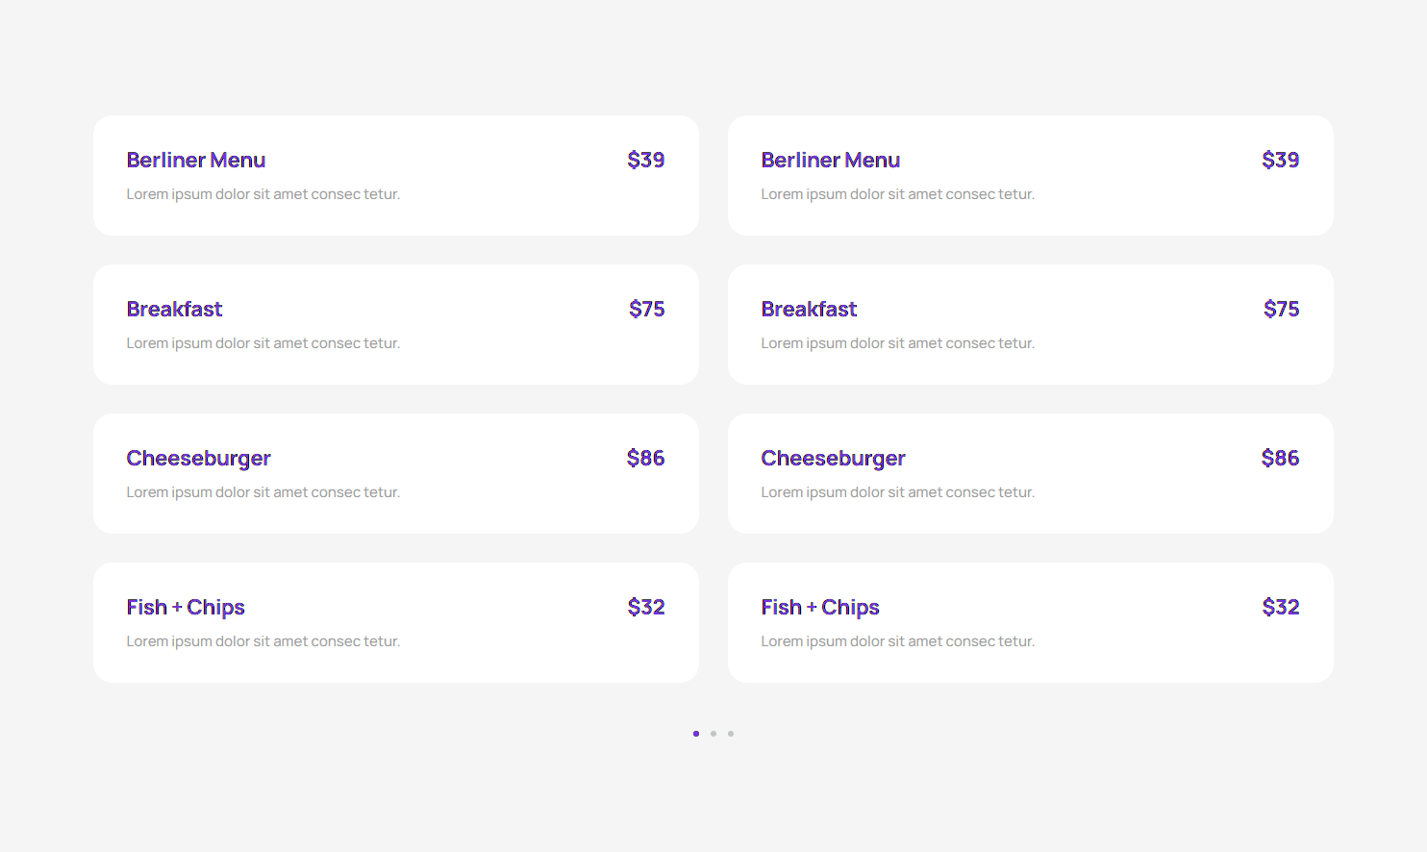Select the Breakfast title in left column
This screenshot has height=852, width=1427.
point(174,310)
